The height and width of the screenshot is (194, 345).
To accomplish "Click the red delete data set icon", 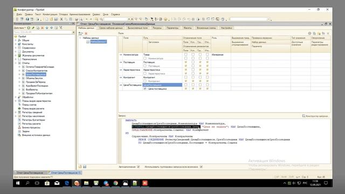I will tap(86, 33).
